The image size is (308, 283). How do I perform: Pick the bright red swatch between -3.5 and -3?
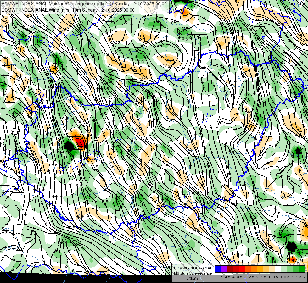(242, 269)
